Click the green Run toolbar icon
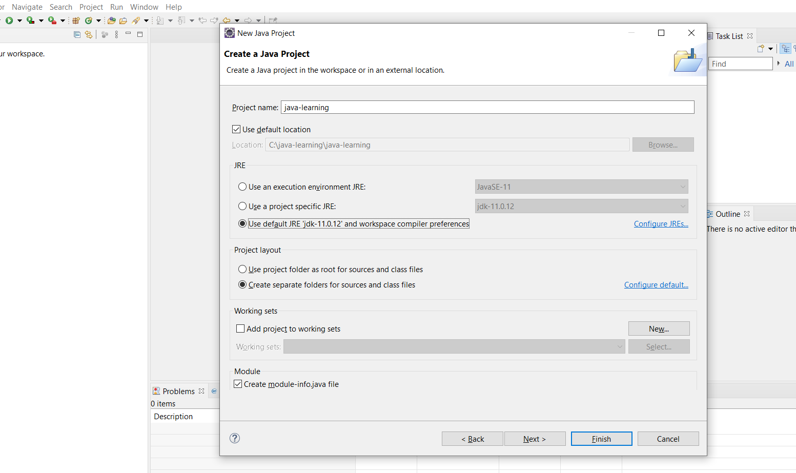Screen dimensions: 796x473 (x=9, y=20)
